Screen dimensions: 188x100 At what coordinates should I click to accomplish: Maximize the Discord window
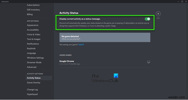182,2
